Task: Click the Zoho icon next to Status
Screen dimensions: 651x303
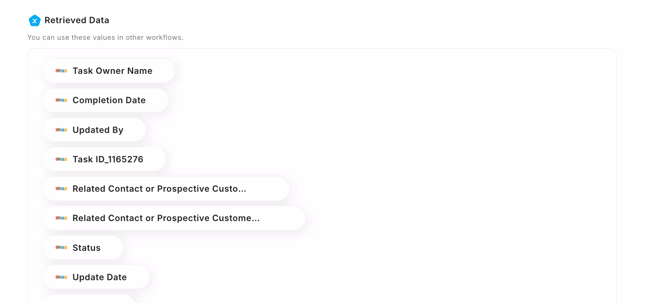Action: click(x=61, y=248)
